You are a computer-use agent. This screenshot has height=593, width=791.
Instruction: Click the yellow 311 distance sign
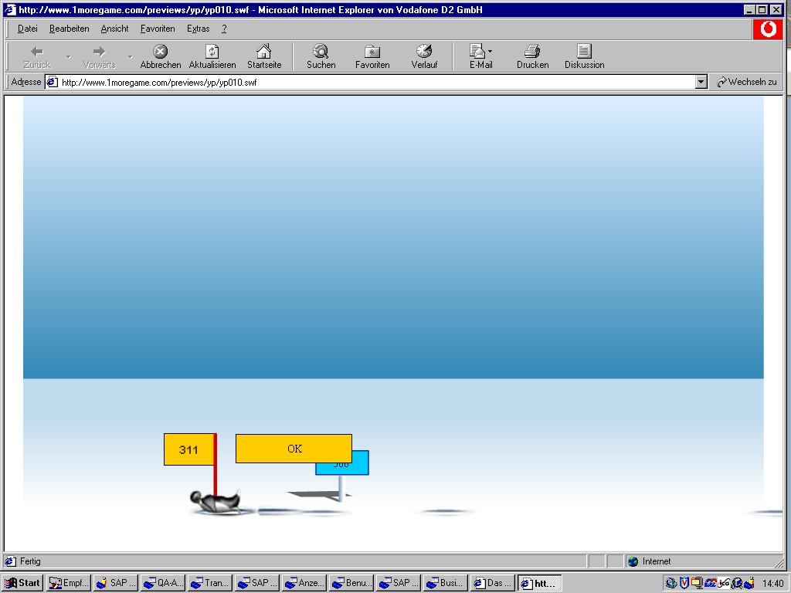[188, 449]
